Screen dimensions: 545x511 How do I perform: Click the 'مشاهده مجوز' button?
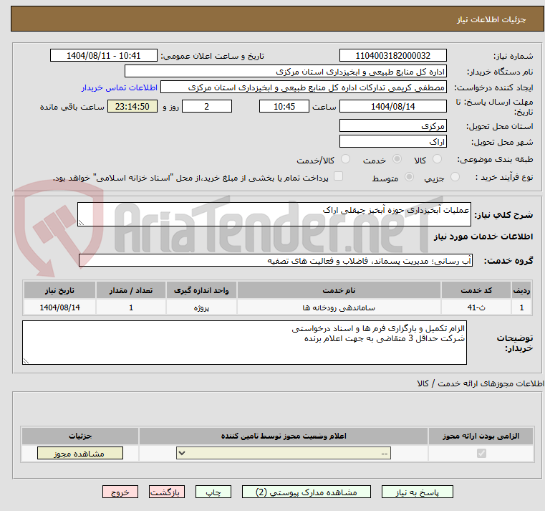click(x=80, y=453)
